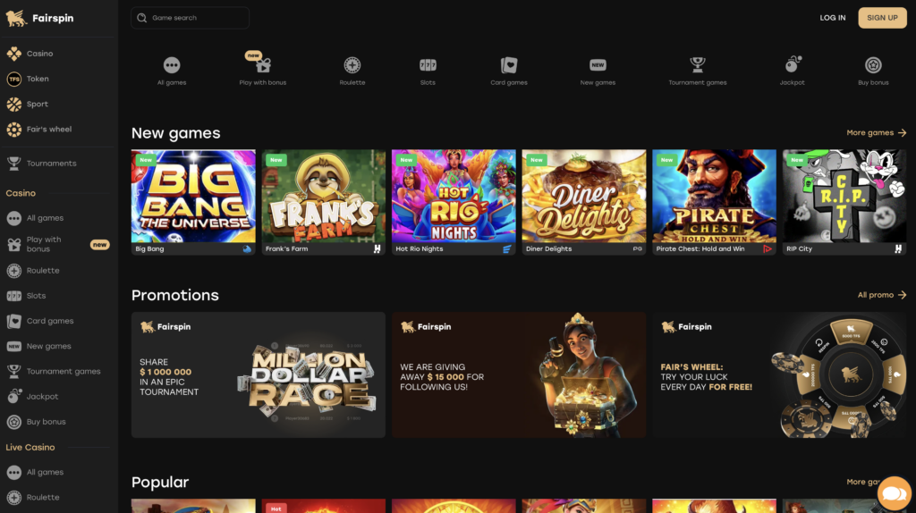Open Roulette under Live Casino section
The image size is (916, 513).
tap(33, 497)
